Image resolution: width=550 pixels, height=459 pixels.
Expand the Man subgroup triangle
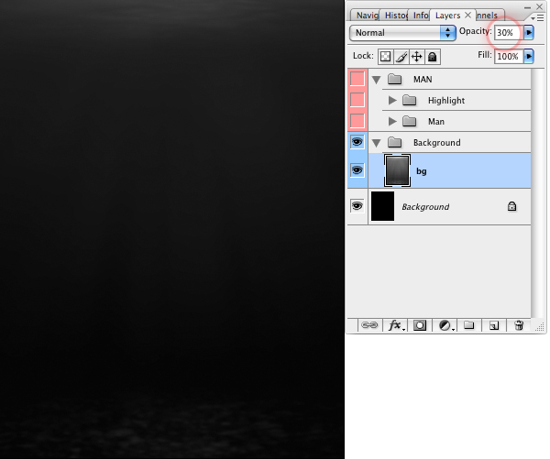click(392, 121)
